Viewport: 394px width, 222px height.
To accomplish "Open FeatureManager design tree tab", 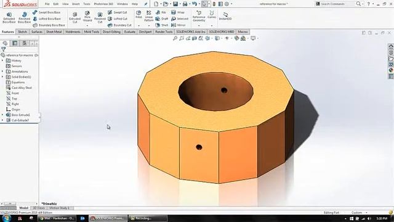I will pos(5,43).
